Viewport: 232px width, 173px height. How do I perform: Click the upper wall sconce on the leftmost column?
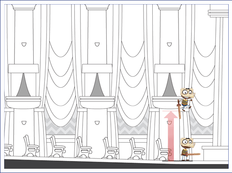24,44
